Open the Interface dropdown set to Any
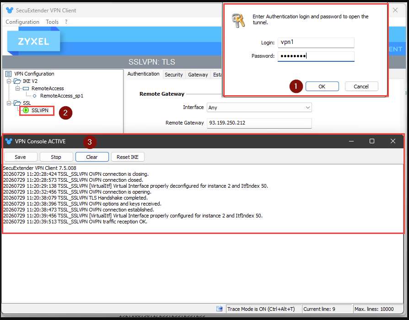 tap(259, 108)
